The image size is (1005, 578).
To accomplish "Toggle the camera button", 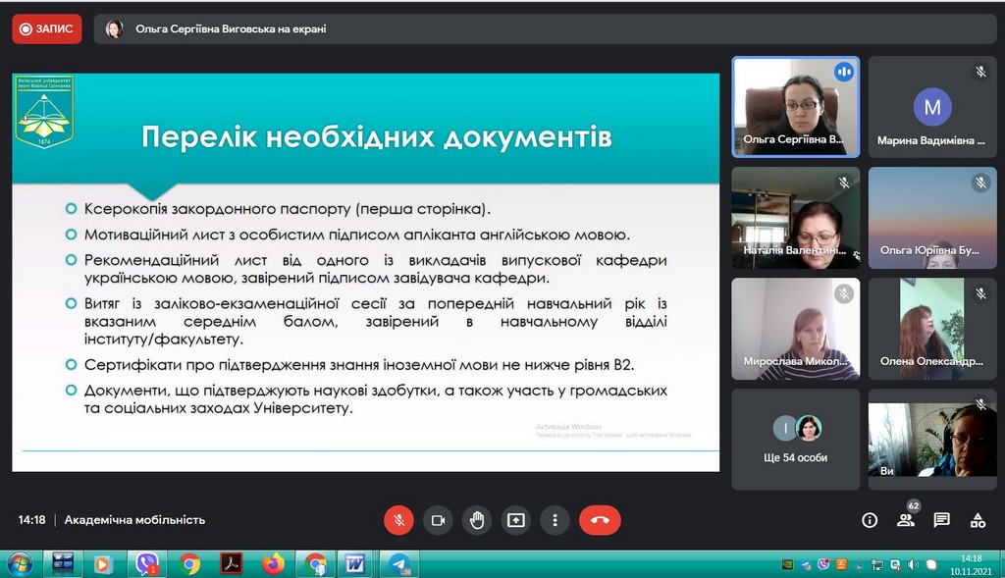I will point(438,520).
